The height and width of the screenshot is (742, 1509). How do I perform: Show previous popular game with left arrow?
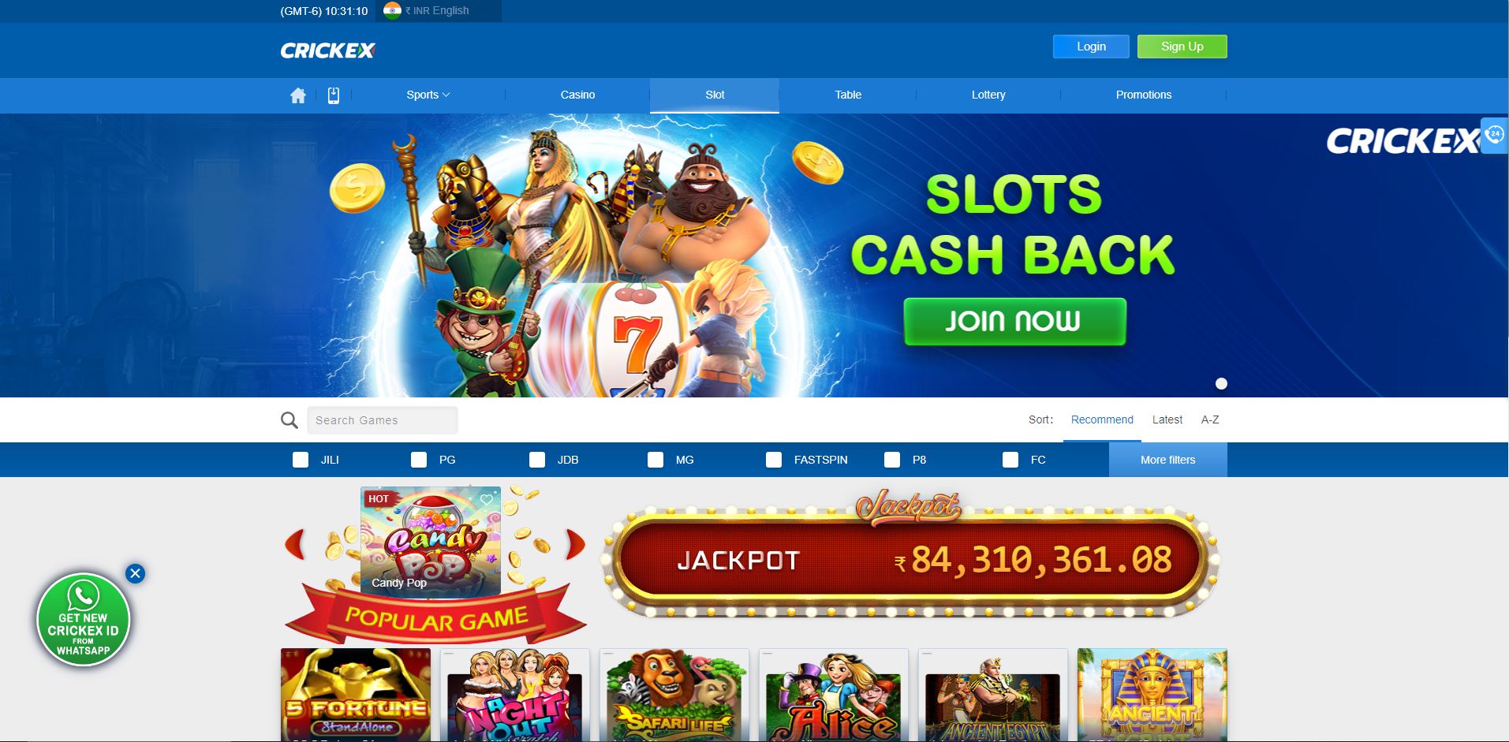[295, 545]
